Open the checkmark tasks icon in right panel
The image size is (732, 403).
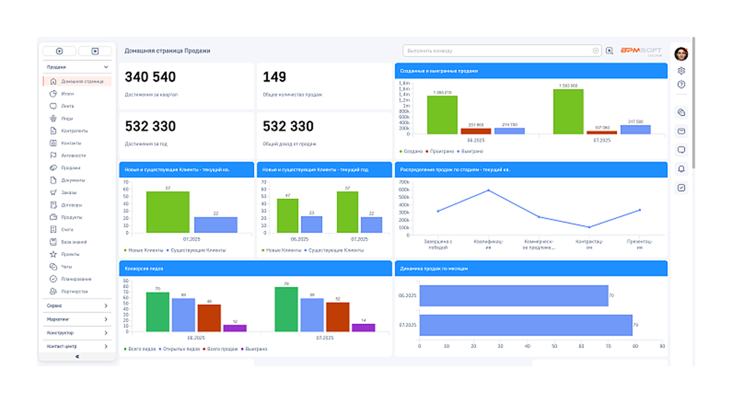pyautogui.click(x=681, y=188)
